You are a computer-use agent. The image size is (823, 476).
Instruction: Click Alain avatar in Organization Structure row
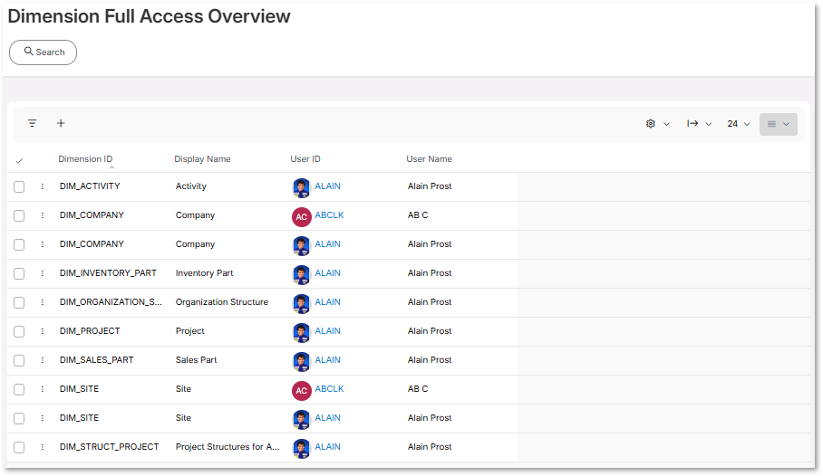pyautogui.click(x=301, y=303)
